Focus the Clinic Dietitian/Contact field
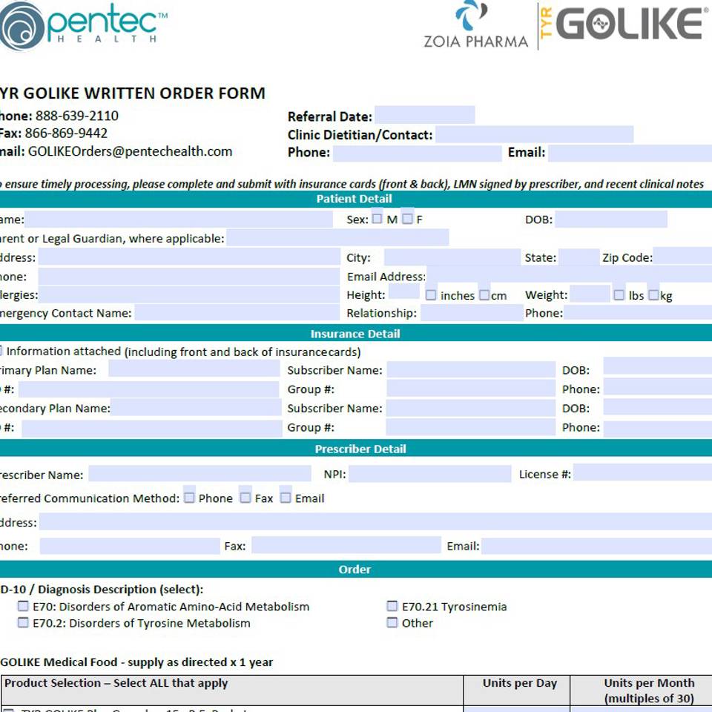Viewport: 712px width, 712px height. coord(534,134)
